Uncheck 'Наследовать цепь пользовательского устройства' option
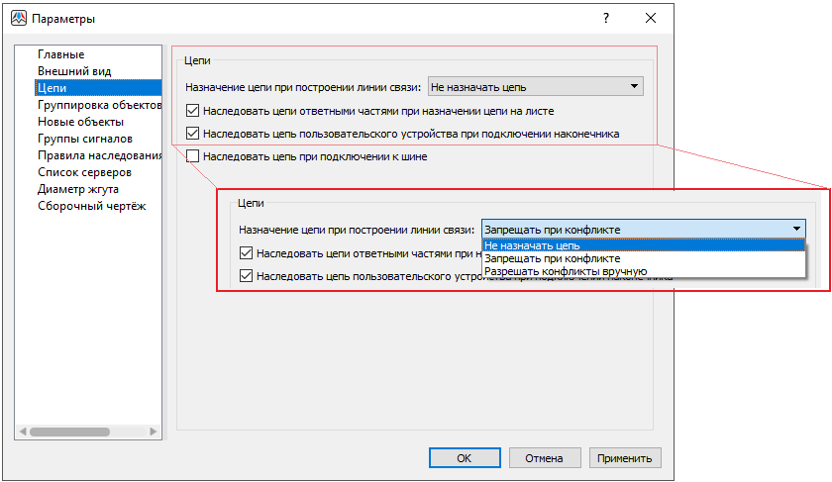Image resolution: width=832 pixels, height=482 pixels. coord(193,134)
